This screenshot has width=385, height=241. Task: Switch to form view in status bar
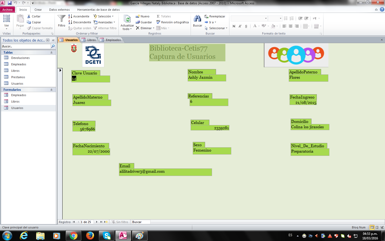372,227
